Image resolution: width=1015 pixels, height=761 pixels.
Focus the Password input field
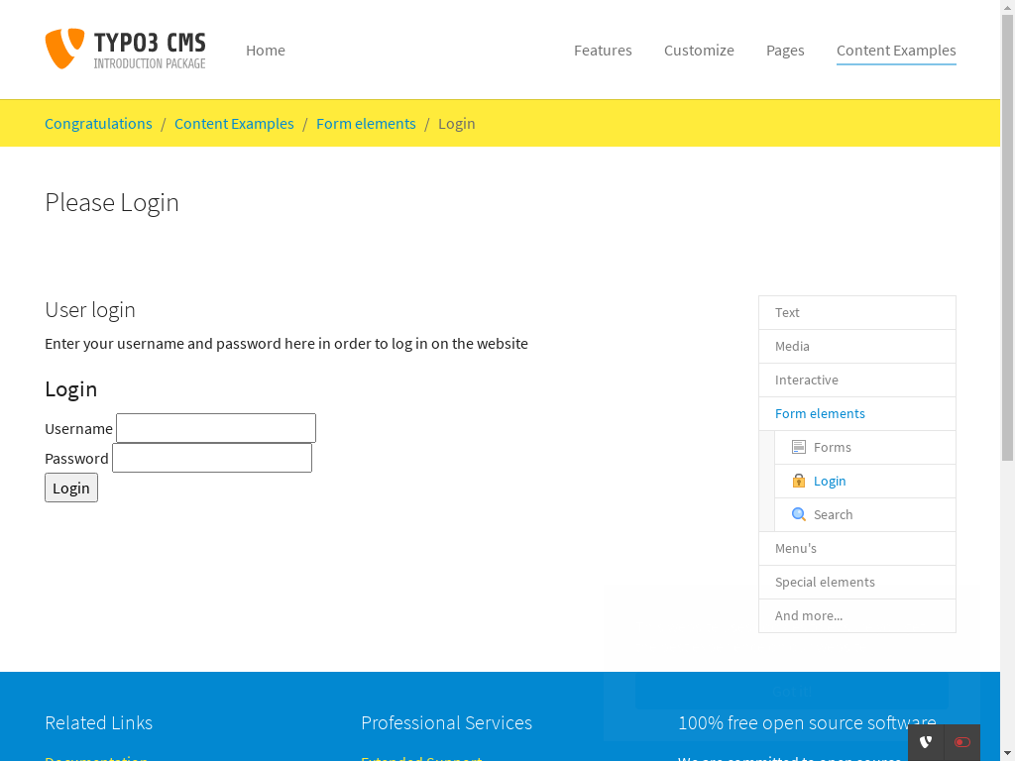(x=212, y=458)
